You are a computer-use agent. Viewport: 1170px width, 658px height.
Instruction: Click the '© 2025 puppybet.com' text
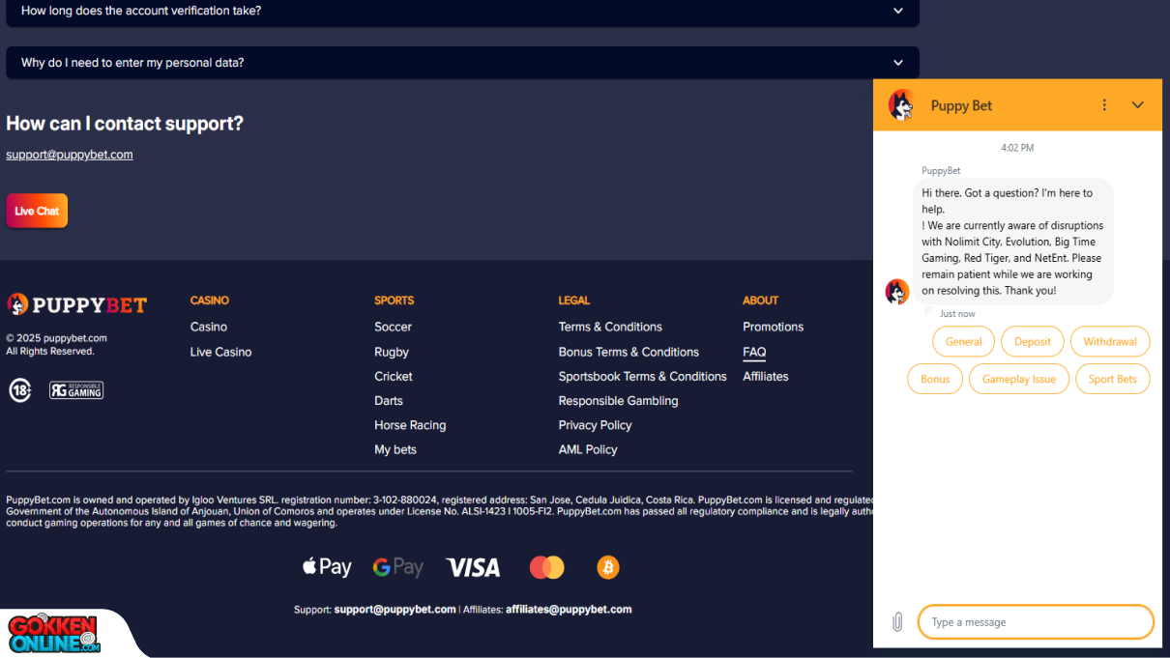click(56, 338)
